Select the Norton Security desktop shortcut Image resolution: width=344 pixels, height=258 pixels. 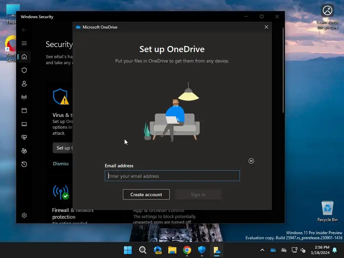10,49
